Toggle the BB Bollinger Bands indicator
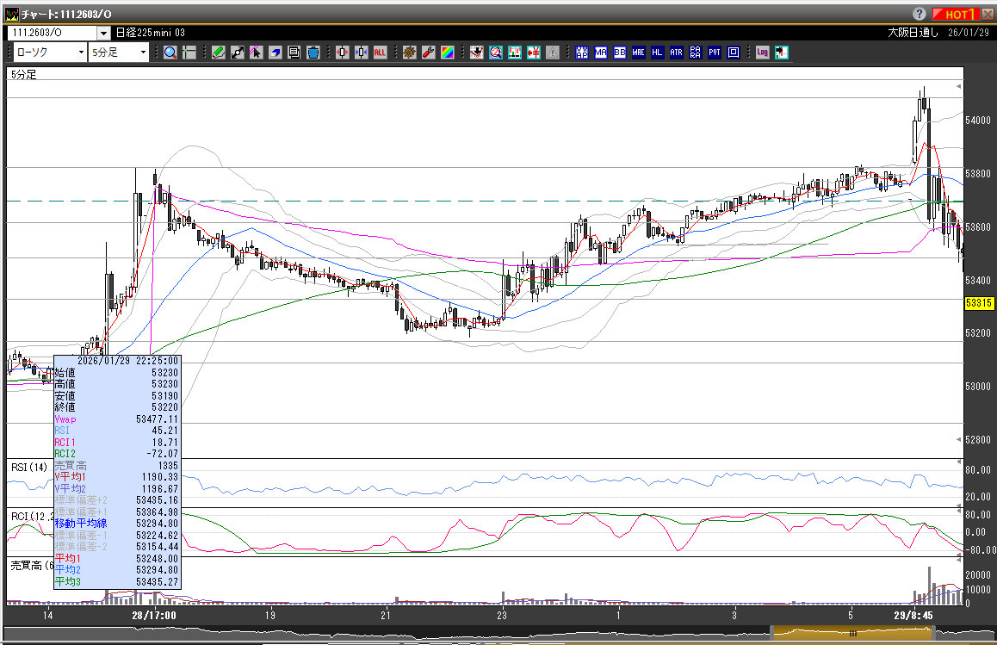The height and width of the screenshot is (645, 997). point(619,53)
